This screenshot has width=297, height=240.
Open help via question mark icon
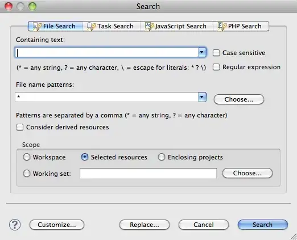tap(15, 225)
